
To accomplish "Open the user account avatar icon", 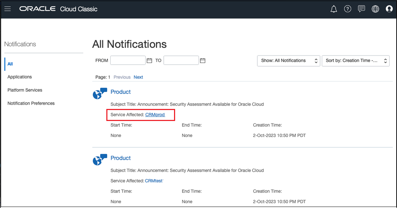I will tap(389, 8).
